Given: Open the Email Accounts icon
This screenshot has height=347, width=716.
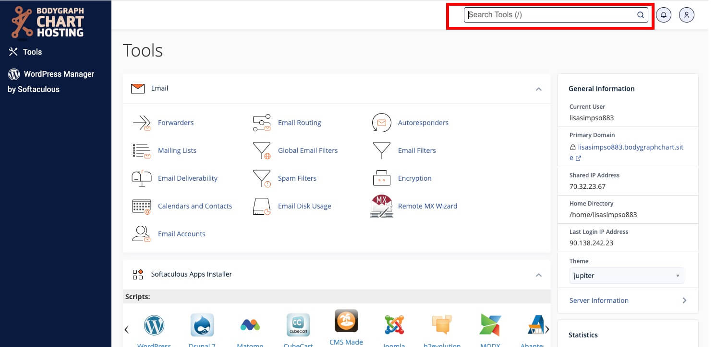Looking at the screenshot, I should pyautogui.click(x=142, y=234).
